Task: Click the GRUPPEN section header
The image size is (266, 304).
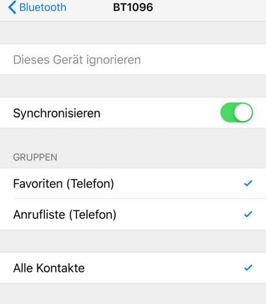Action: [x=35, y=157]
